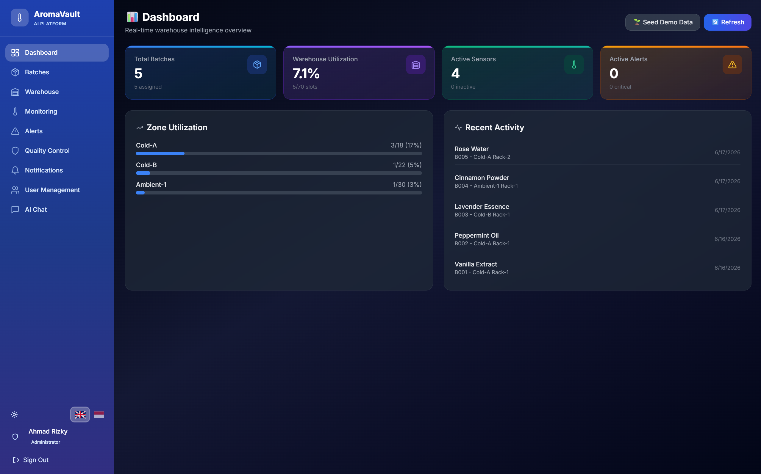Viewport: 761px width, 474px height.
Task: Click the Cold-A utilization progress bar
Action: pos(279,154)
